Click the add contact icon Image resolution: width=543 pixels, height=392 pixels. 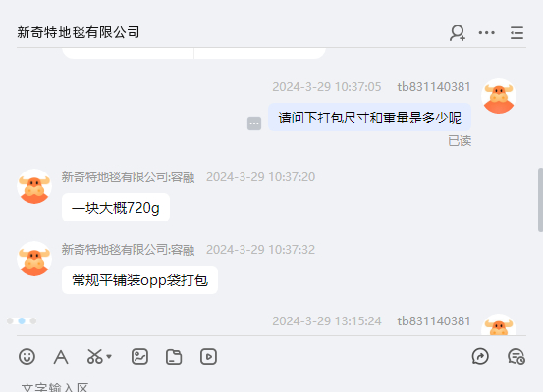[458, 33]
